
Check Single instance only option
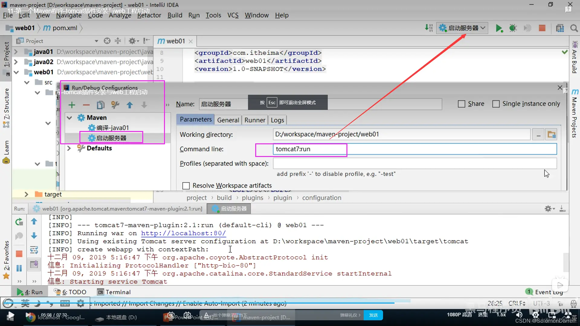point(496,104)
